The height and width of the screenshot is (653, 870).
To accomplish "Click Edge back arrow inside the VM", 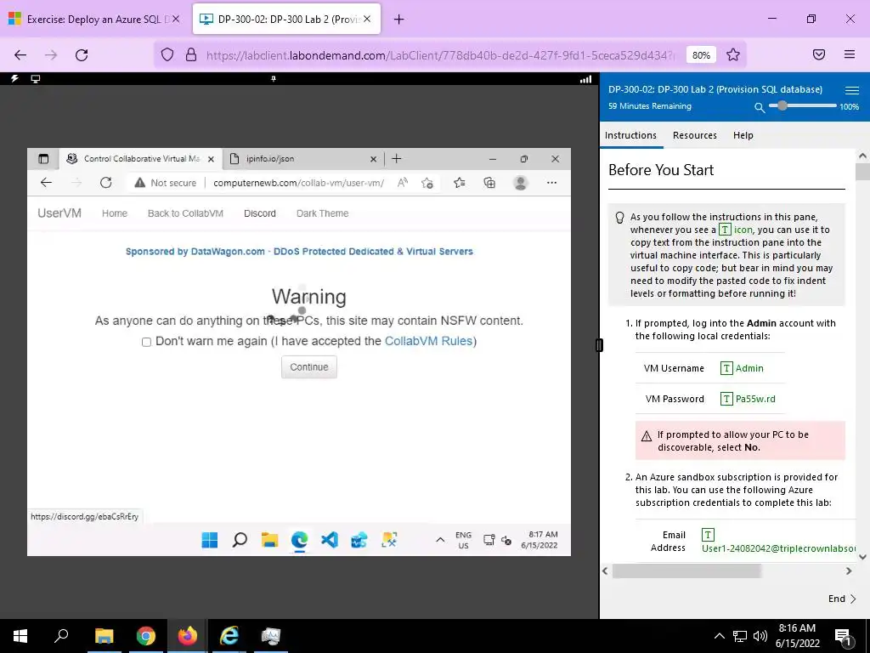I will (46, 183).
